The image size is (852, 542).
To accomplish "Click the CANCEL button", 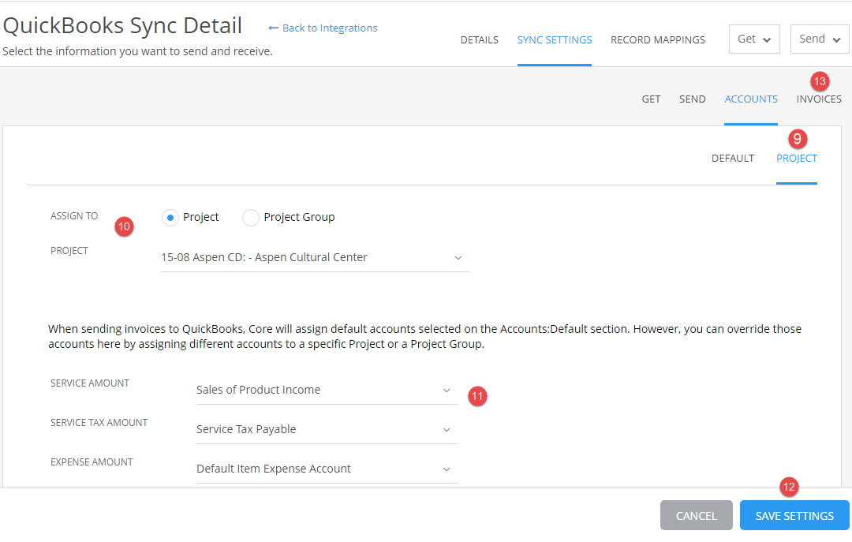I will (x=696, y=515).
